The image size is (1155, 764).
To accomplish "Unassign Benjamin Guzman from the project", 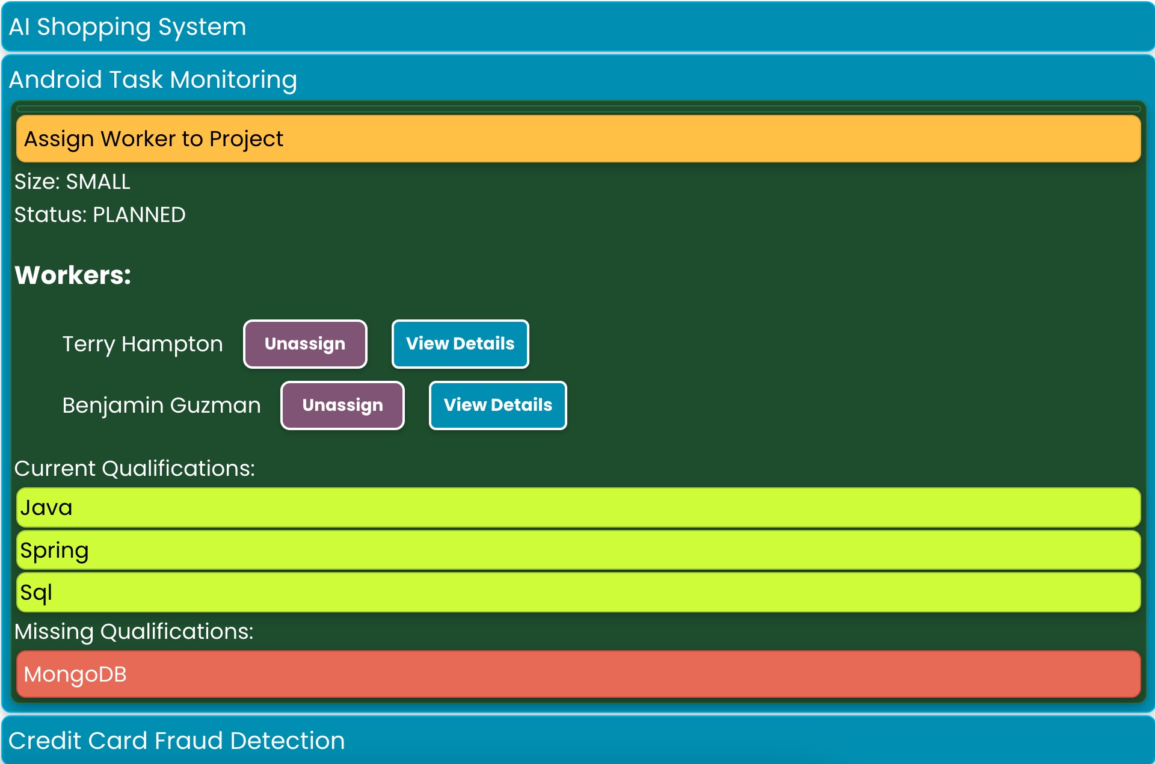I will pyautogui.click(x=342, y=405).
